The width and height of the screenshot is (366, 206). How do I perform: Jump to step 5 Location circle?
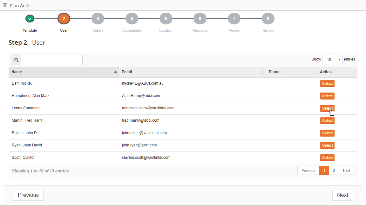click(x=166, y=19)
